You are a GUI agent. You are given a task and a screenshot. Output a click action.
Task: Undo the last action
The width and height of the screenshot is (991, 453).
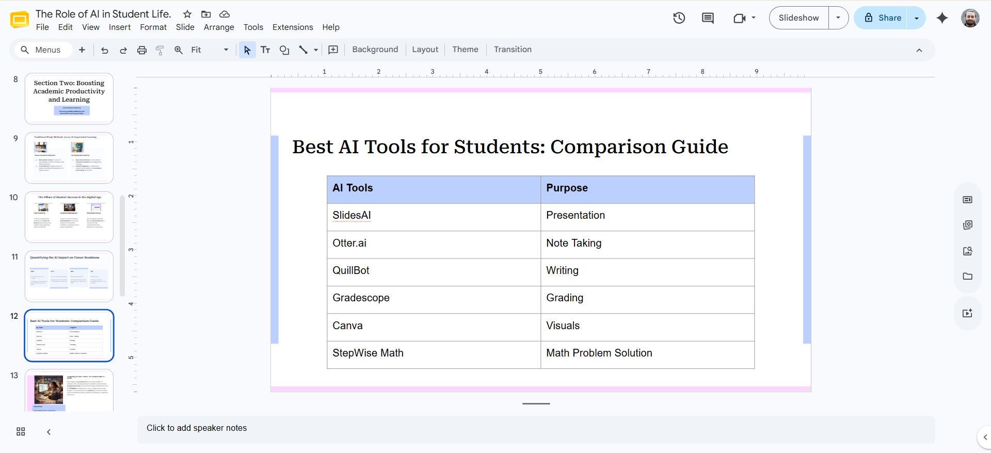coord(105,50)
